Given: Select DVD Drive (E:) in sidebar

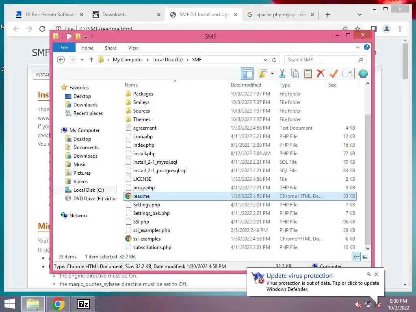Looking at the screenshot, I should pyautogui.click(x=95, y=198).
